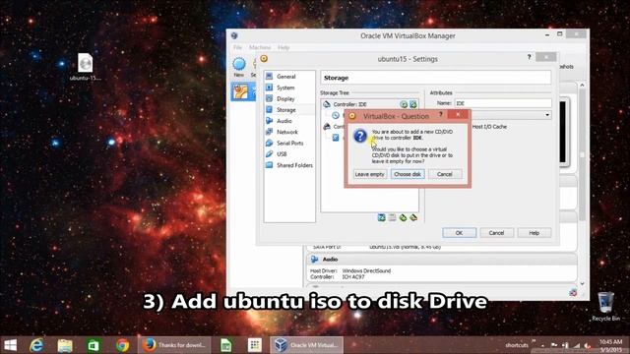The height and width of the screenshot is (354, 630).
Task: Open Windows Start button
Action: coord(11,345)
